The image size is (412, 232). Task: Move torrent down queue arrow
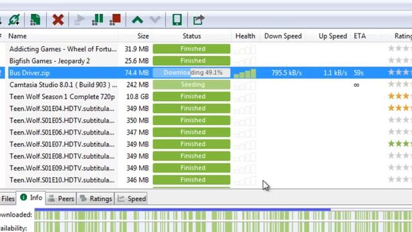(x=155, y=20)
